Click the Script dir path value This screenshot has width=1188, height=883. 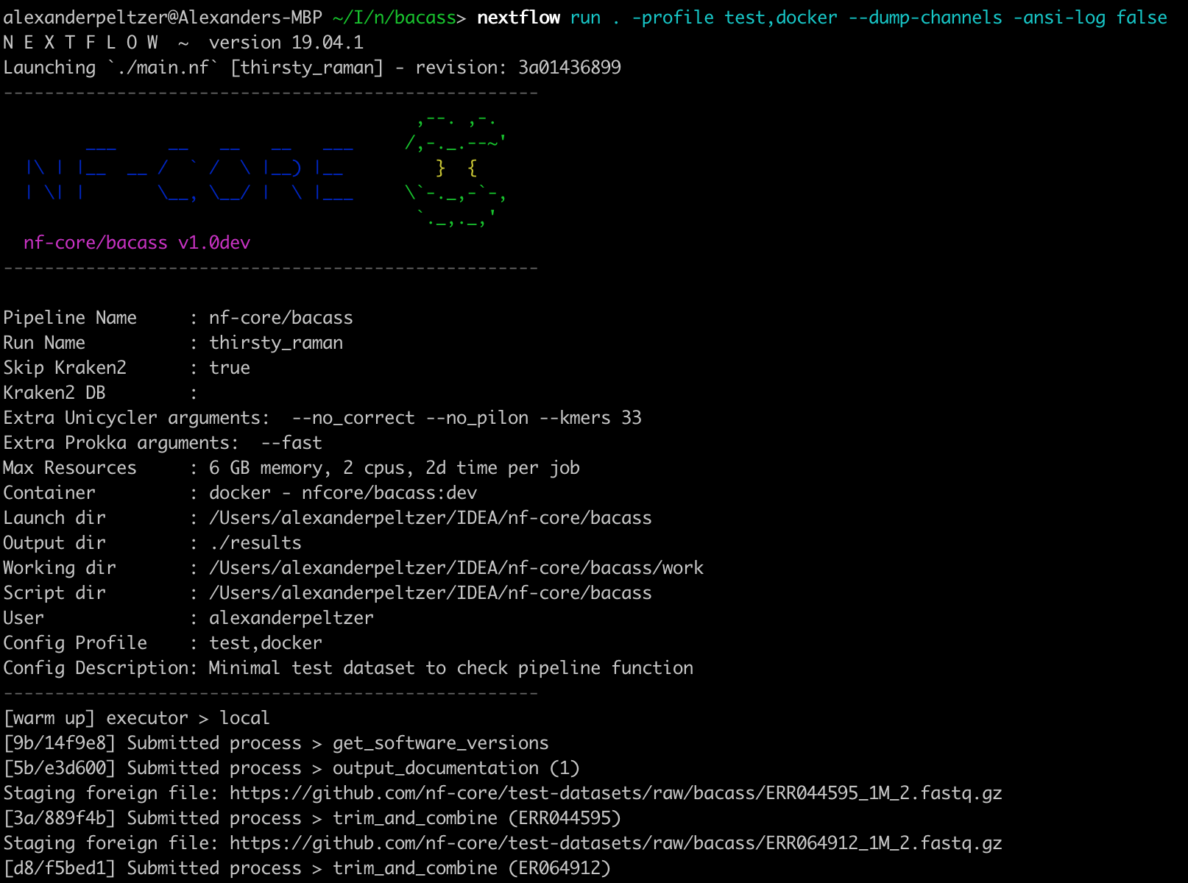click(x=431, y=593)
